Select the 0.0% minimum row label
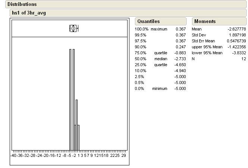 (151, 88)
